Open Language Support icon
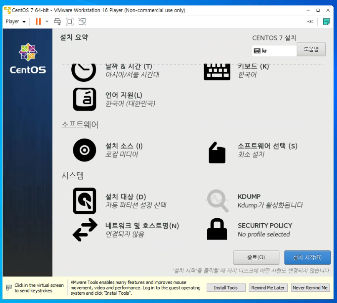This screenshot has height=303, width=337. tap(85, 99)
